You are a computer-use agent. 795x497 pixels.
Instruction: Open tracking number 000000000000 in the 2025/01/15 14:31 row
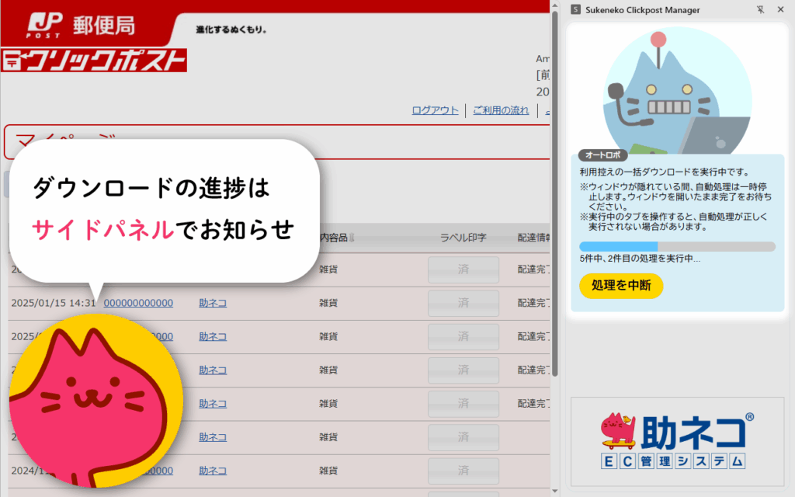pyautogui.click(x=138, y=303)
